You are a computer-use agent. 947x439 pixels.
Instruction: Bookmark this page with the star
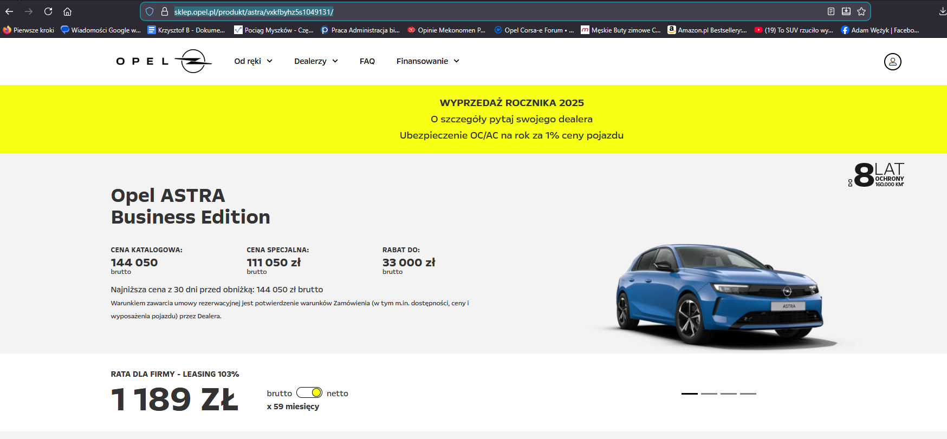[861, 11]
